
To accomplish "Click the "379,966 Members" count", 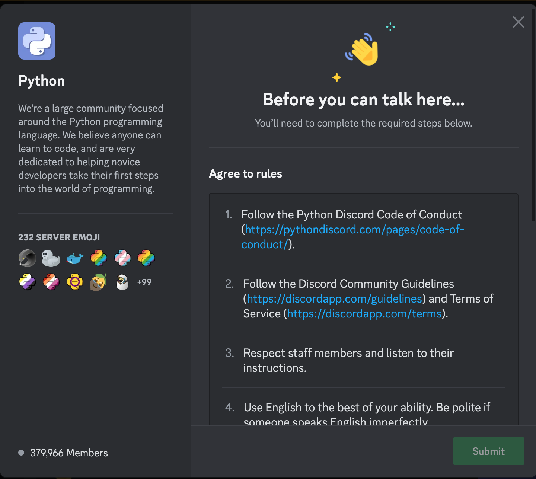I will 69,453.
